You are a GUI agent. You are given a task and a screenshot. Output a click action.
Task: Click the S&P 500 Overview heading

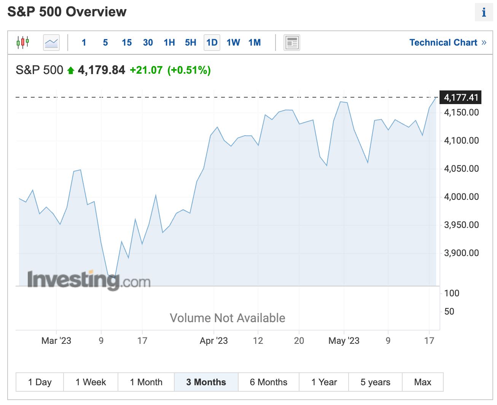coord(67,12)
